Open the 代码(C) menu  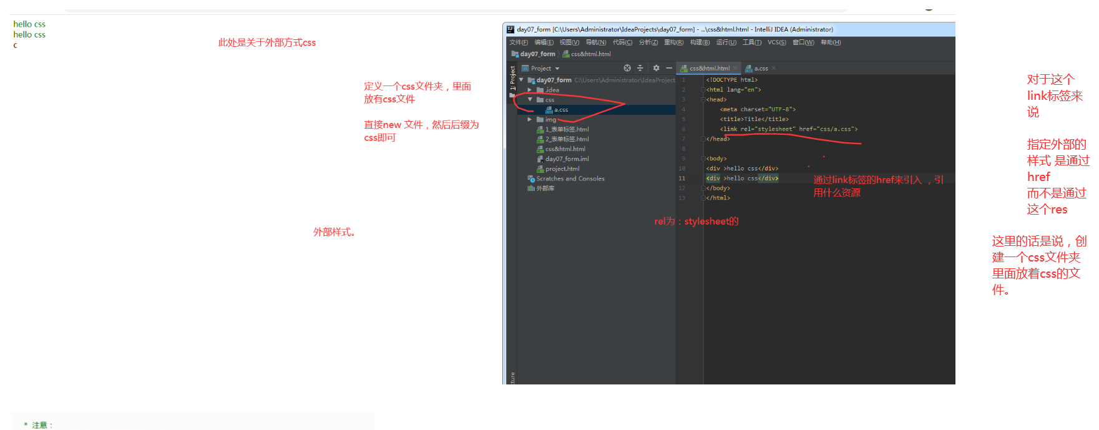coord(622,42)
